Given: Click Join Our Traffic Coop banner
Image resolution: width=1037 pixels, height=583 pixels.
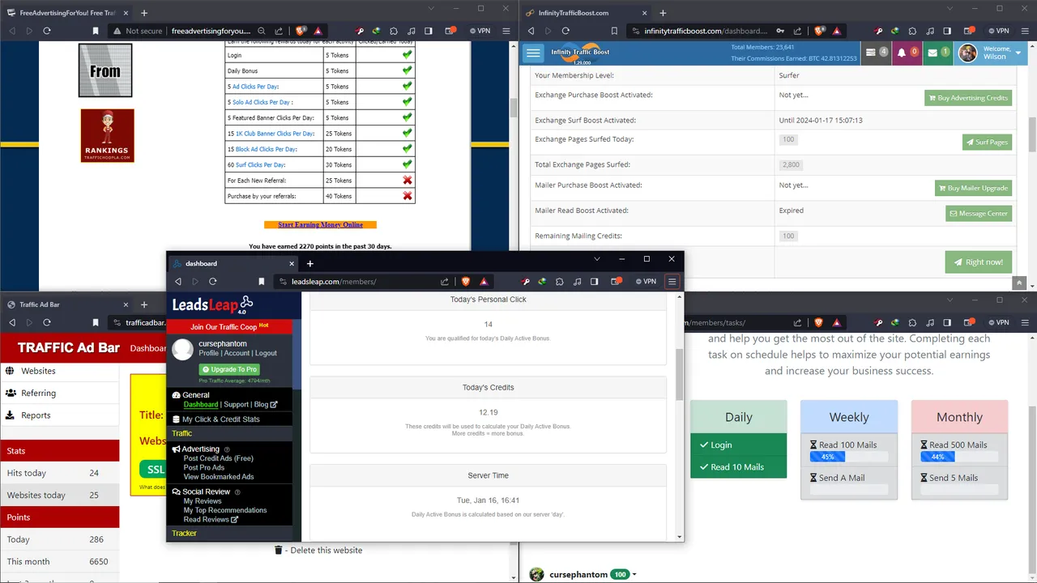Looking at the screenshot, I should point(229,326).
